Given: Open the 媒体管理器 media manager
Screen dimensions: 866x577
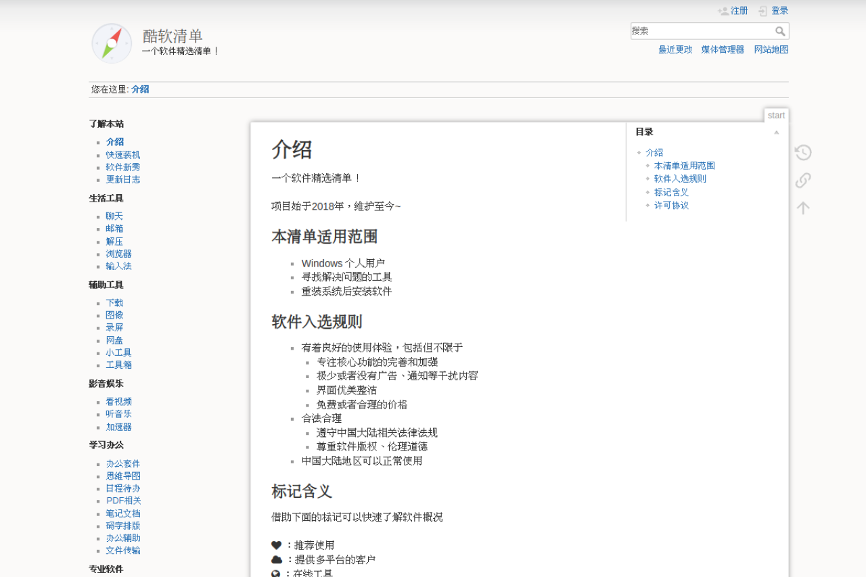Looking at the screenshot, I should click(722, 49).
